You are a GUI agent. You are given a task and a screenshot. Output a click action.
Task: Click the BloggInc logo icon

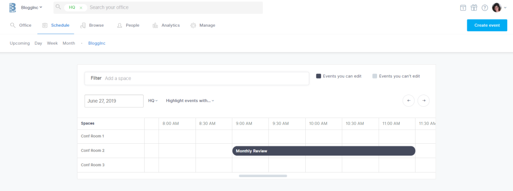(x=12, y=8)
